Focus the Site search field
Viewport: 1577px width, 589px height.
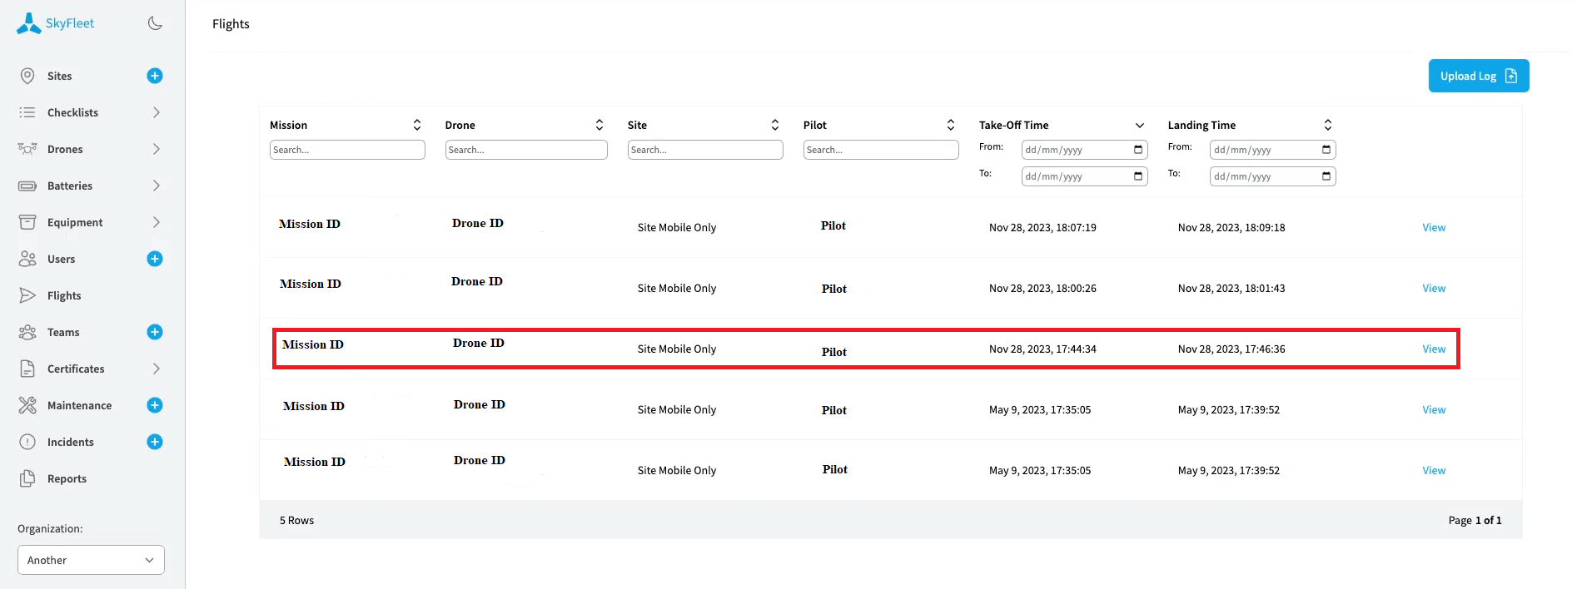705,150
